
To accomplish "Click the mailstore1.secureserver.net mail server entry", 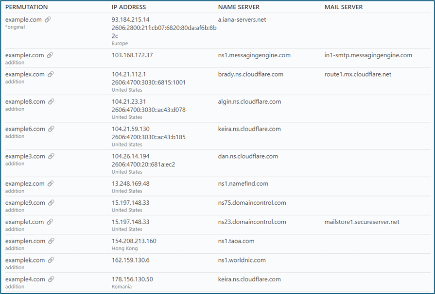I will pyautogui.click(x=362, y=222).
